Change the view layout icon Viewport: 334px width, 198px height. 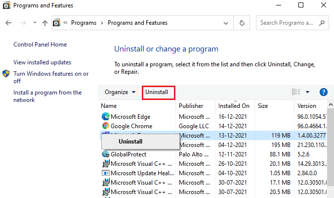(296, 92)
